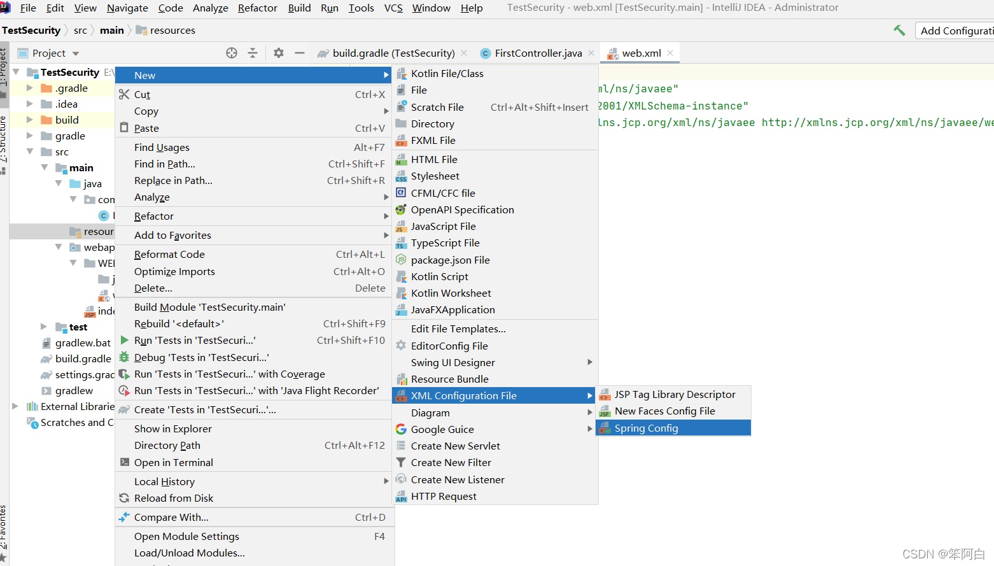Viewport: 994px width, 566px height.
Task: Click the Resource Bundle icon
Action: click(402, 379)
